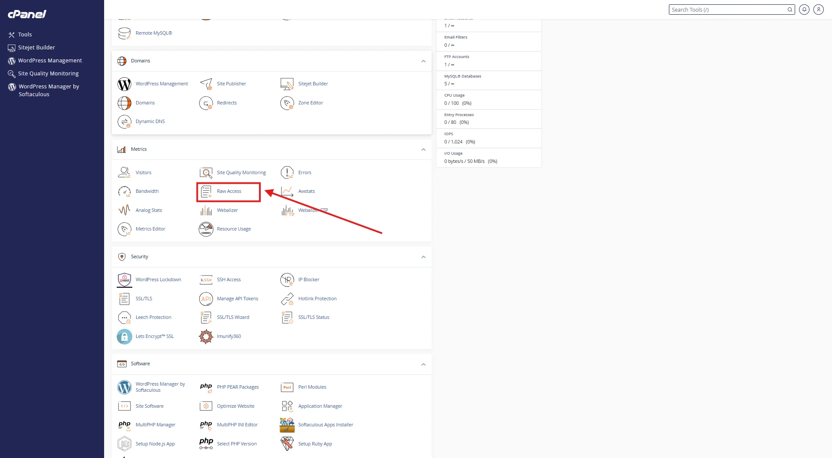Open the Optimize Website link
This screenshot has width=832, height=458.
(236, 406)
